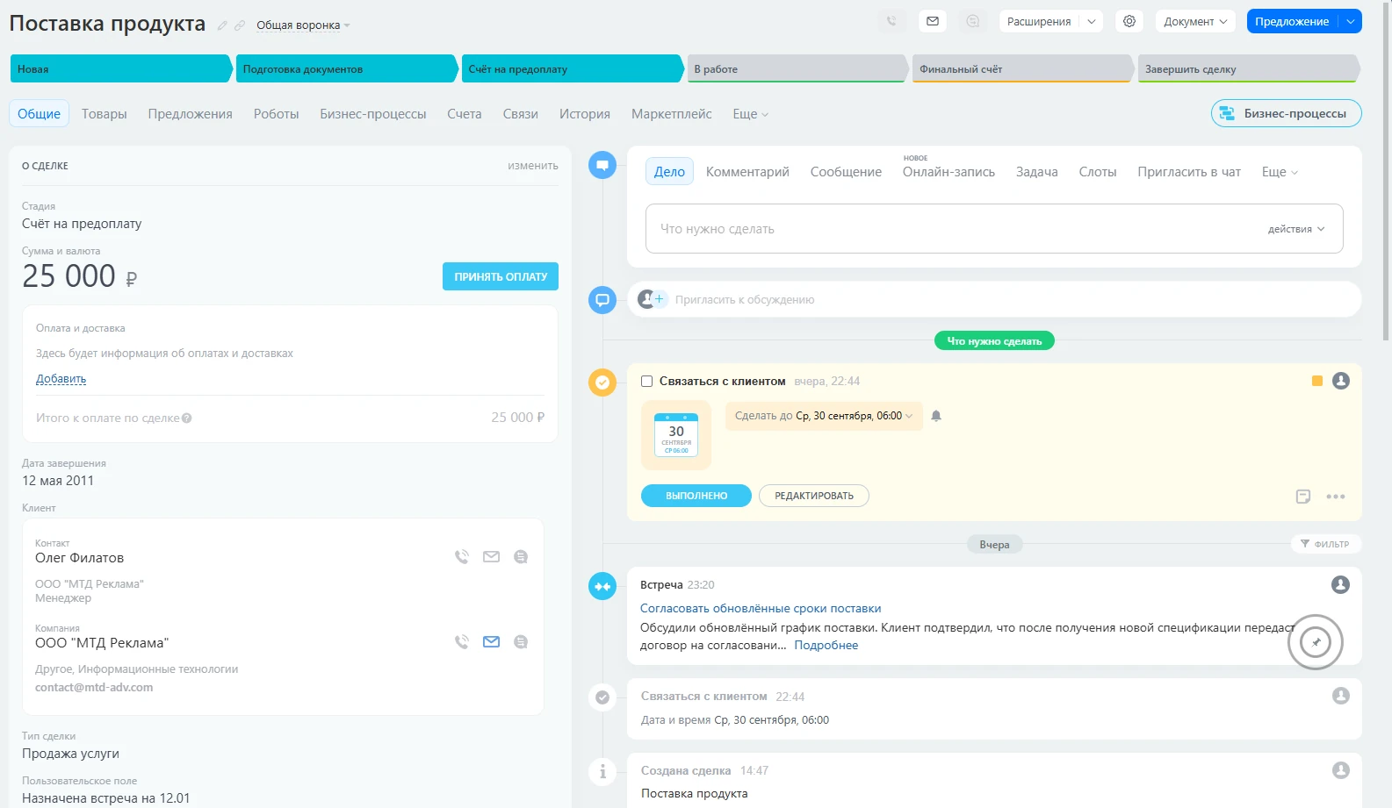This screenshot has height=808, width=1392.
Task: Move deal to В работе stage
Action: point(797,68)
